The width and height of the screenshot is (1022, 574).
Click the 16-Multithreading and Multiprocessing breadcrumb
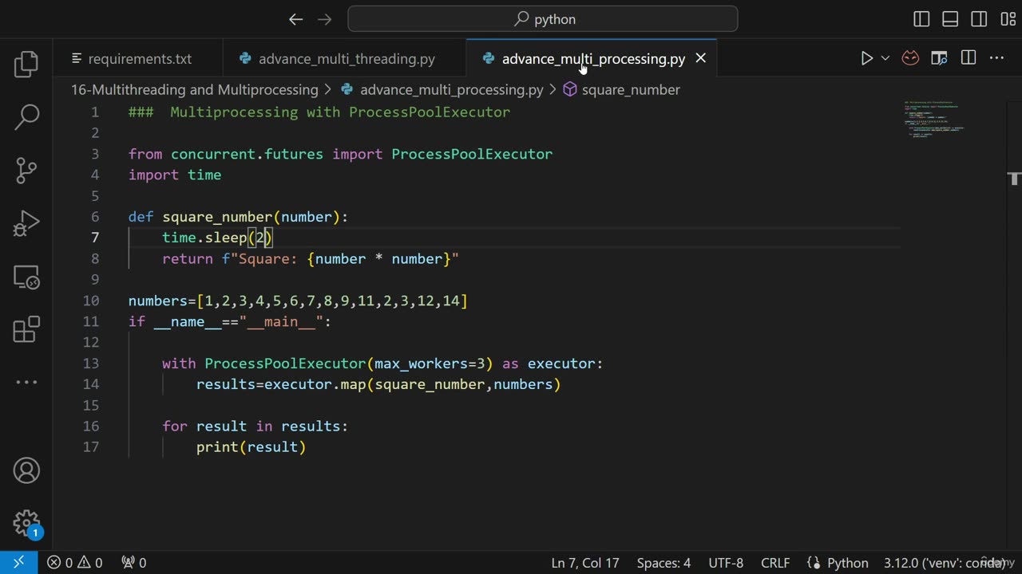click(195, 90)
